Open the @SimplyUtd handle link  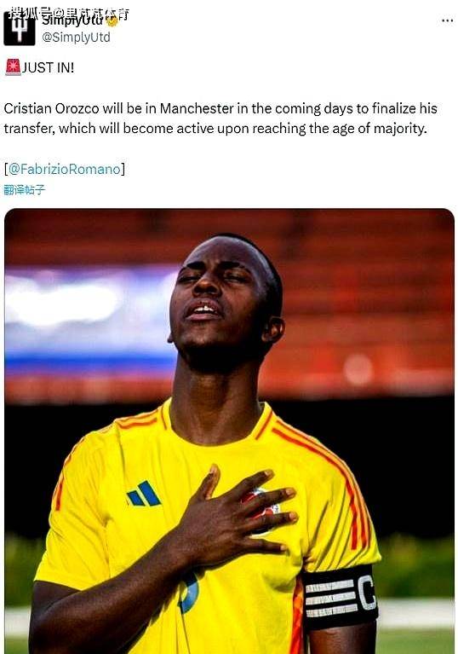pos(77,38)
